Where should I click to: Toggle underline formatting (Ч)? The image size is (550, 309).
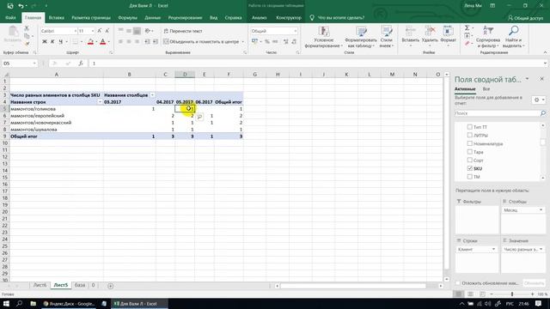pyautogui.click(x=61, y=42)
